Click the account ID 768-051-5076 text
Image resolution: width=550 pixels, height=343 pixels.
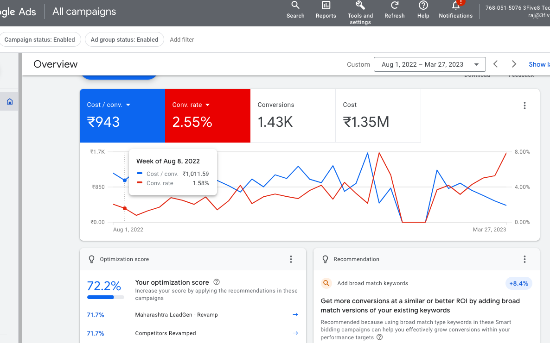pos(502,8)
